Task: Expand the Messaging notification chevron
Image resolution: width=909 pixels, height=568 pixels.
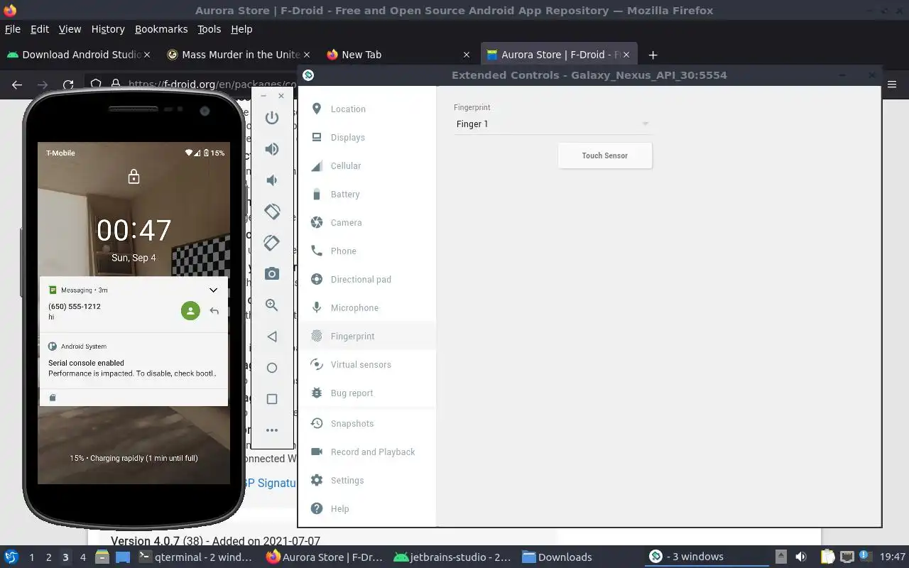Action: pos(213,290)
